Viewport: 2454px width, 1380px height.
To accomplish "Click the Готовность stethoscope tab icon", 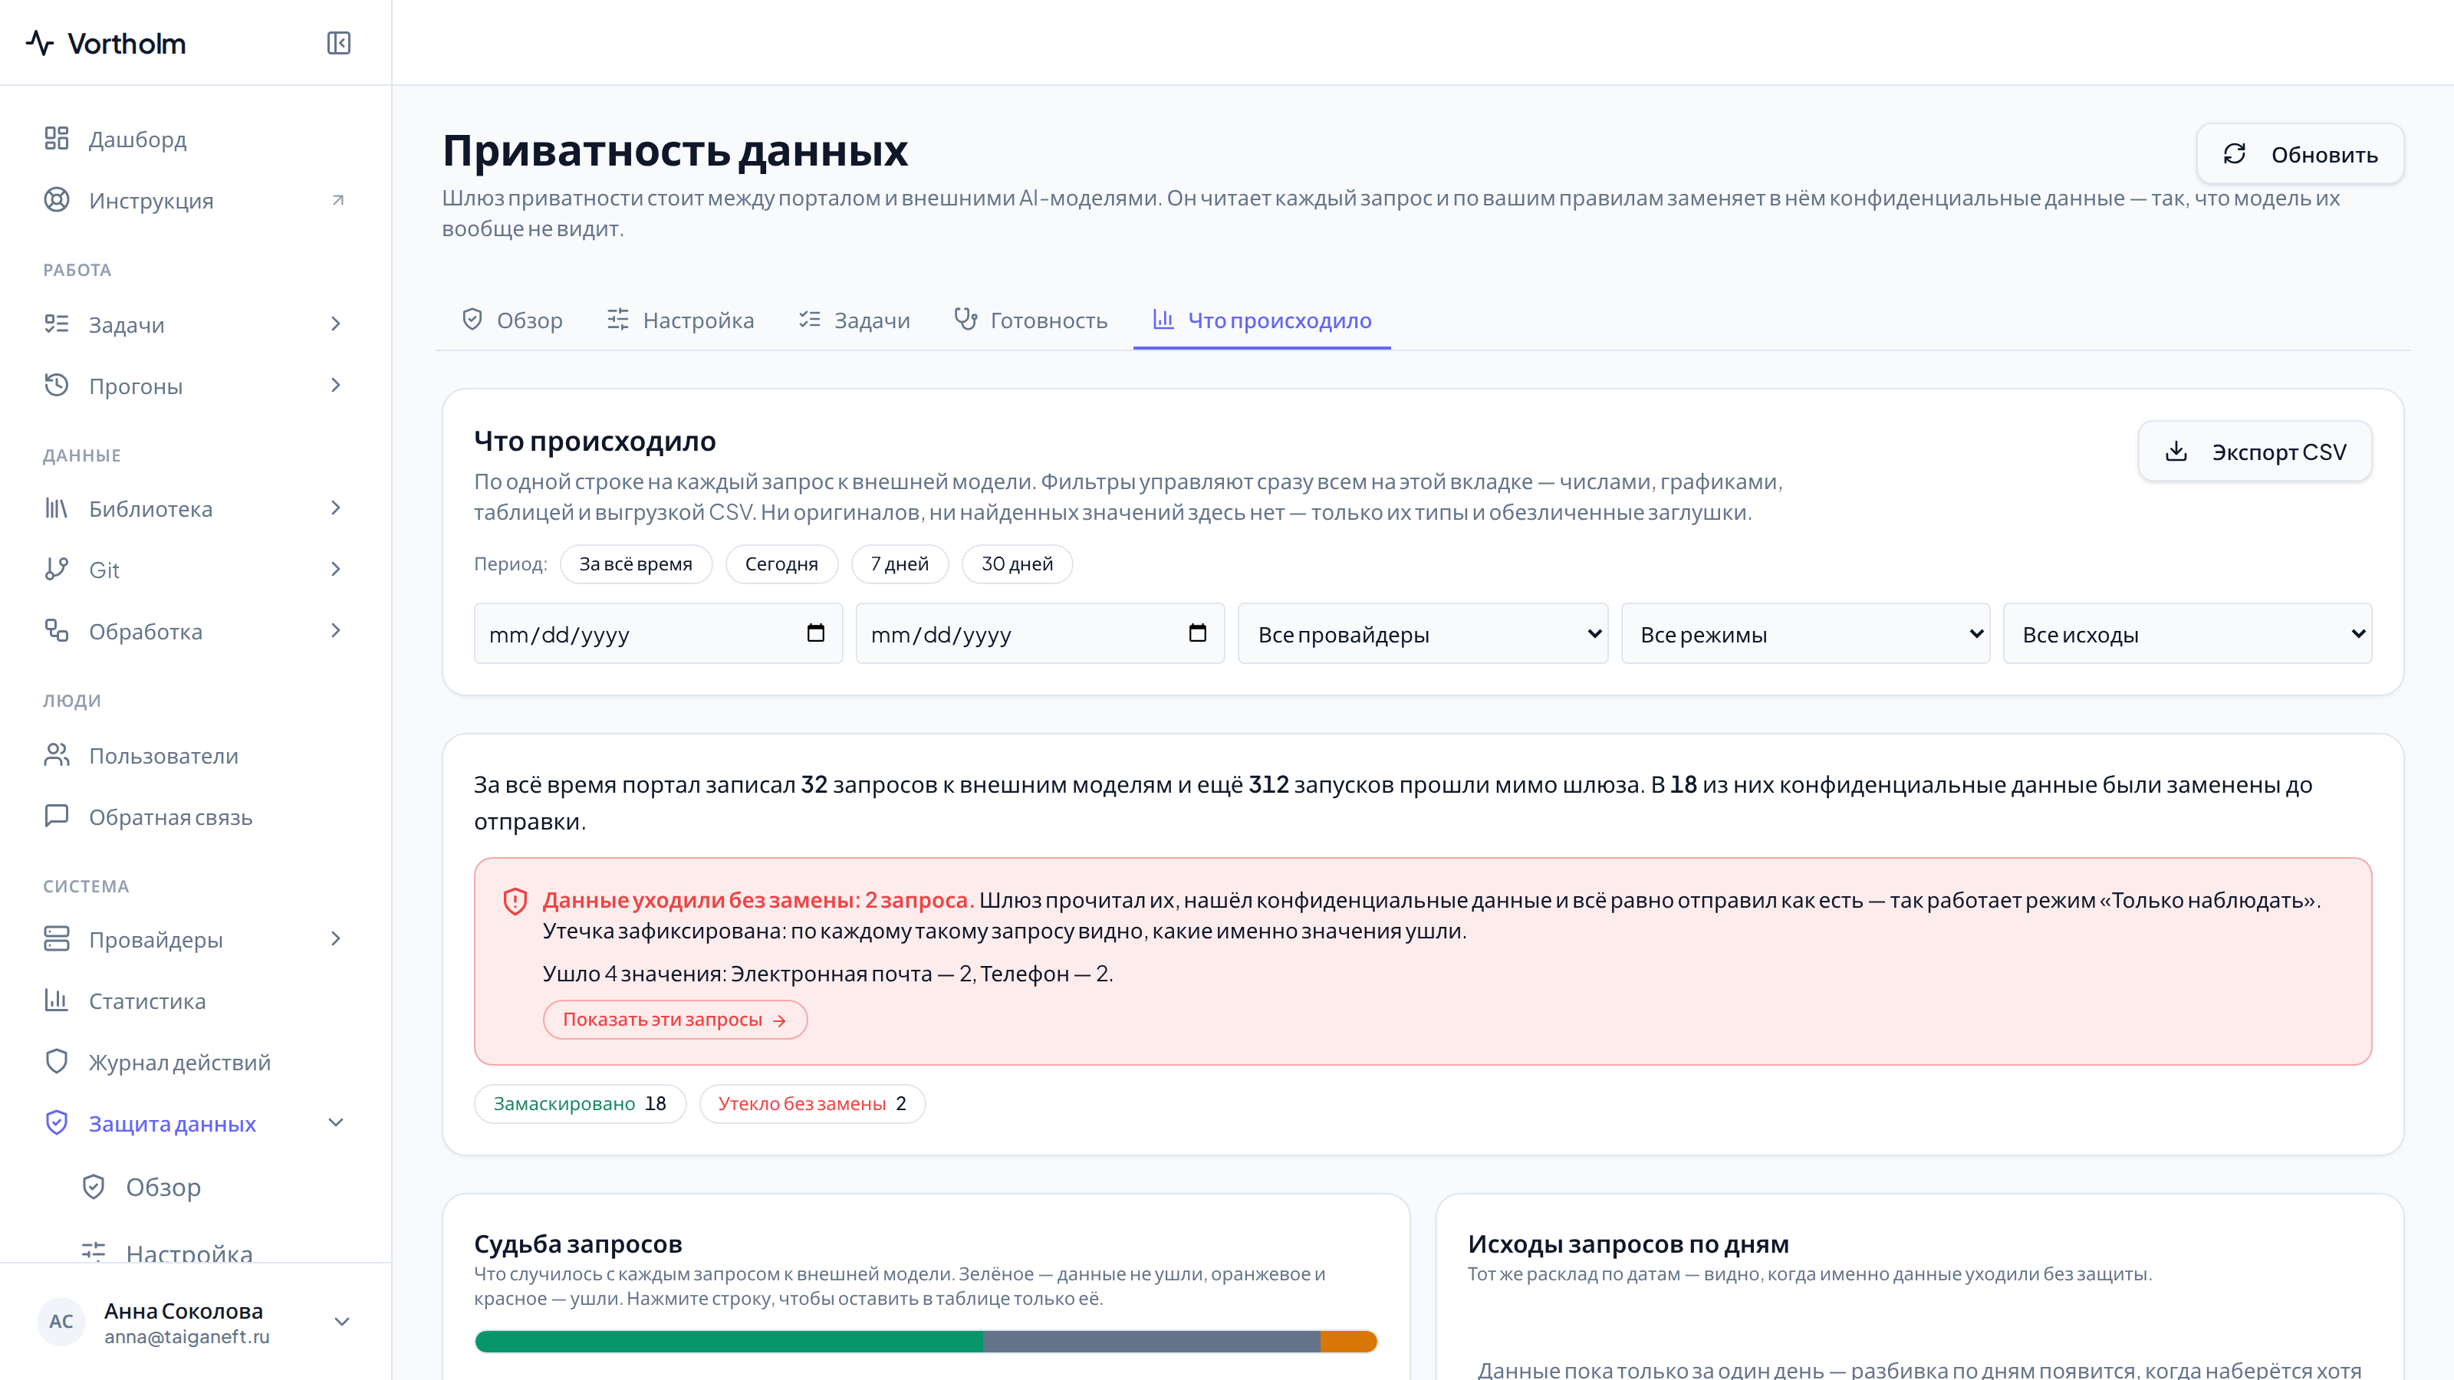I will [x=966, y=319].
